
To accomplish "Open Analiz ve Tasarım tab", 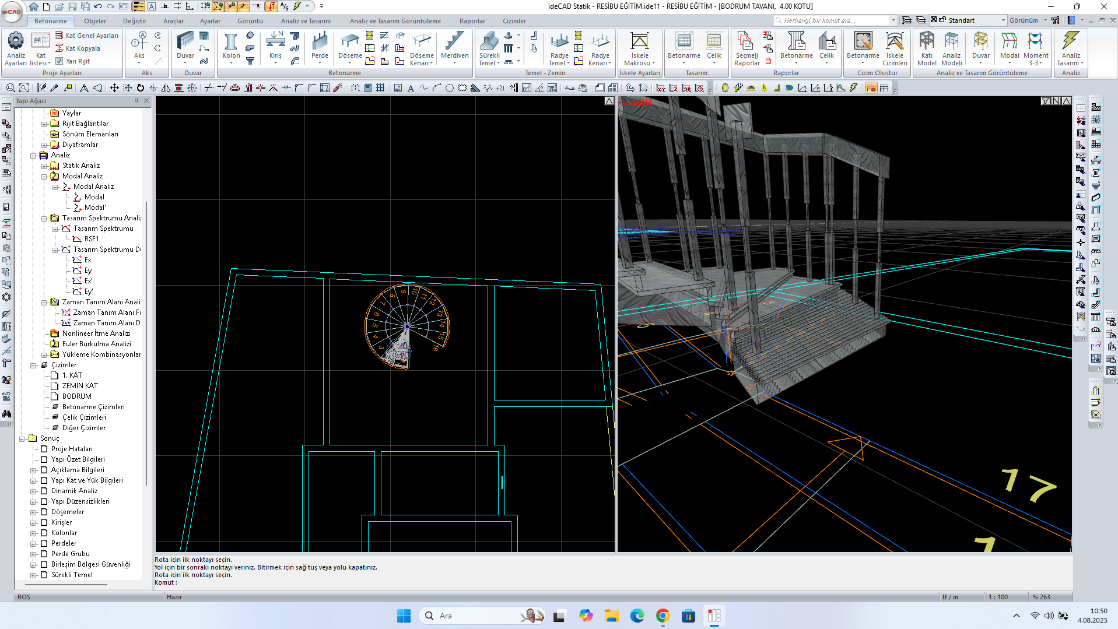I will point(306,21).
